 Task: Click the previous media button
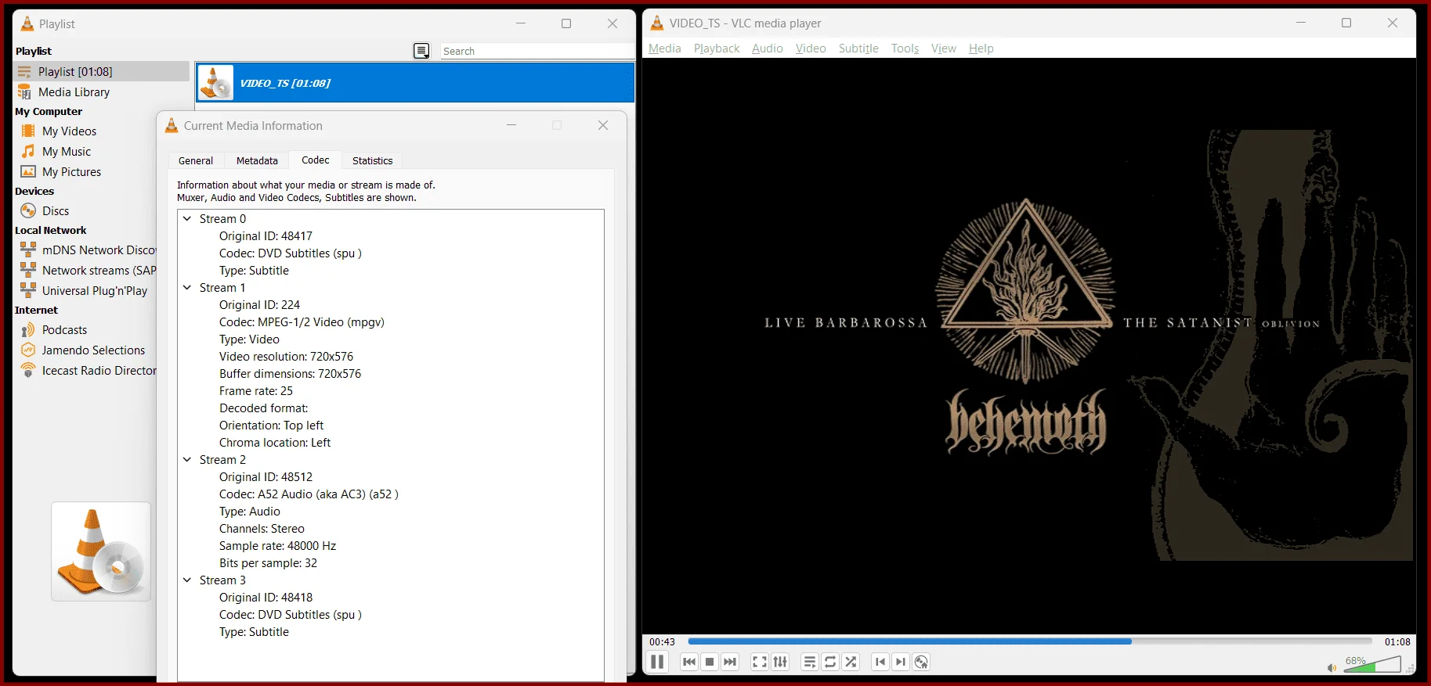[689, 662]
